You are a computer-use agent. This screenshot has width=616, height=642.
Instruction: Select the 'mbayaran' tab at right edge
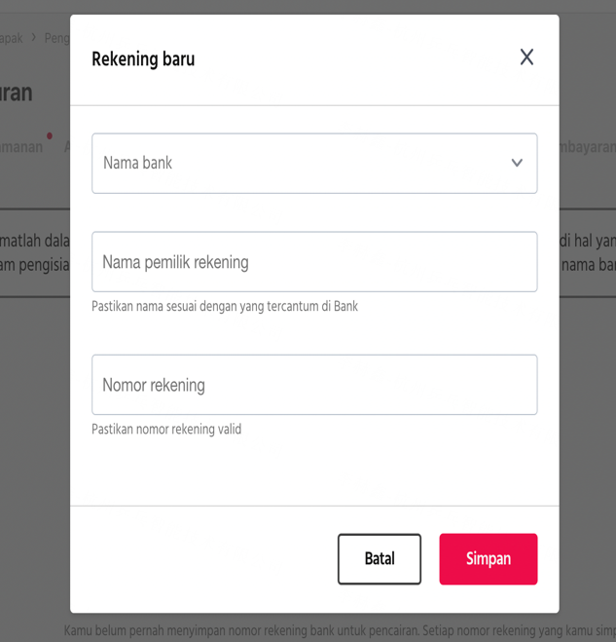587,147
